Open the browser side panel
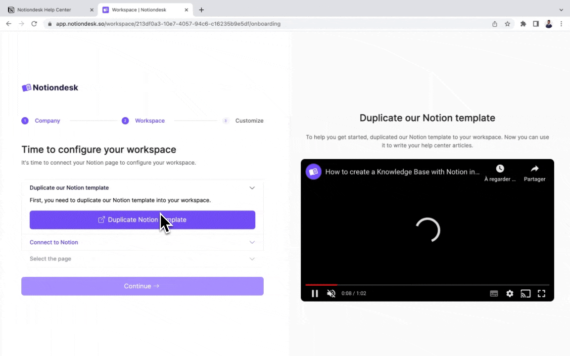 point(536,24)
